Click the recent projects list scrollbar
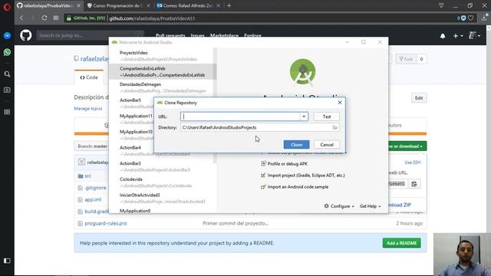Viewport: 491px width, 276px height. (x=215, y=105)
